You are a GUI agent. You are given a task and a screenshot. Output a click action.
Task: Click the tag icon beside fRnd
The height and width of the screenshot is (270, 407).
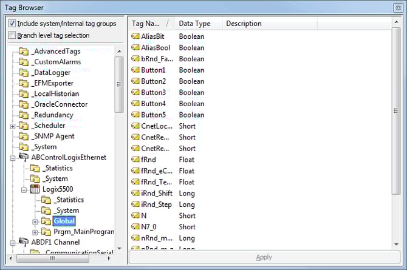tap(135, 160)
